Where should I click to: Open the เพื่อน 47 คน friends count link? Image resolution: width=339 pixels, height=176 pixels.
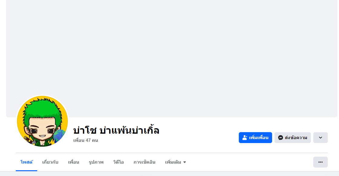click(86, 140)
